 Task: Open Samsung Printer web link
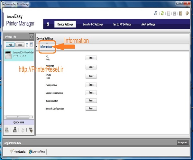pyautogui.click(x=39, y=152)
